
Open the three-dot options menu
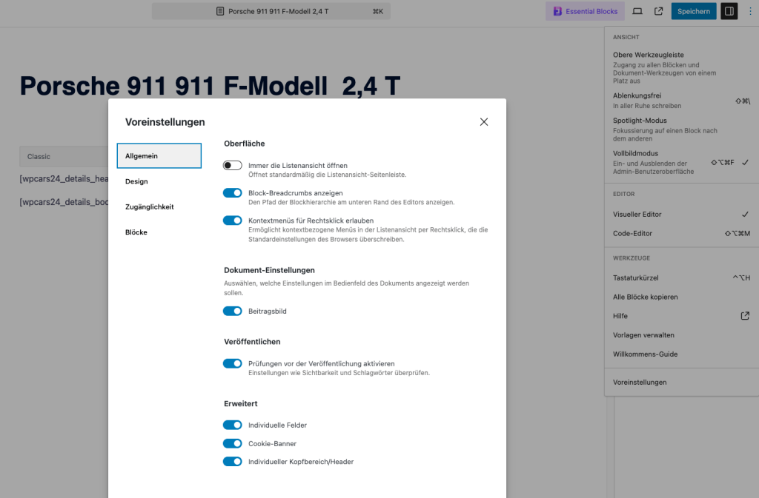point(749,11)
